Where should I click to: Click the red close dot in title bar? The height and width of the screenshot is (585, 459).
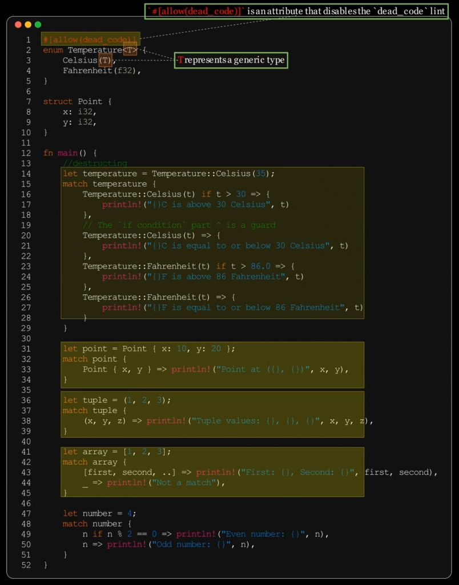coord(18,25)
